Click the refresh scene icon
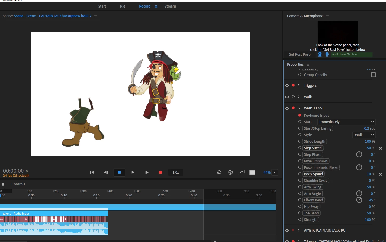Image resolution: width=386 pixels, height=242 pixels. click(219, 172)
